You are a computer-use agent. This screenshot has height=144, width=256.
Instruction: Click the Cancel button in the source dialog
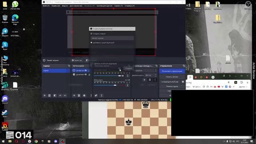129,68
